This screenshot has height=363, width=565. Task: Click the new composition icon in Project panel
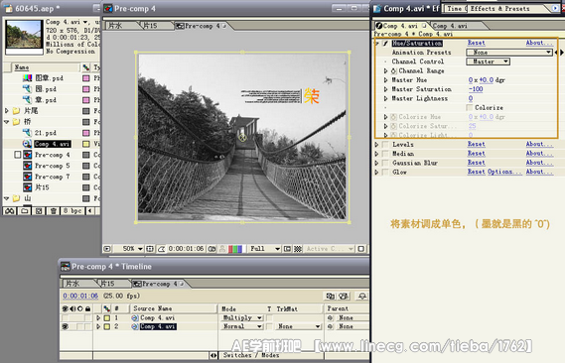(39, 211)
